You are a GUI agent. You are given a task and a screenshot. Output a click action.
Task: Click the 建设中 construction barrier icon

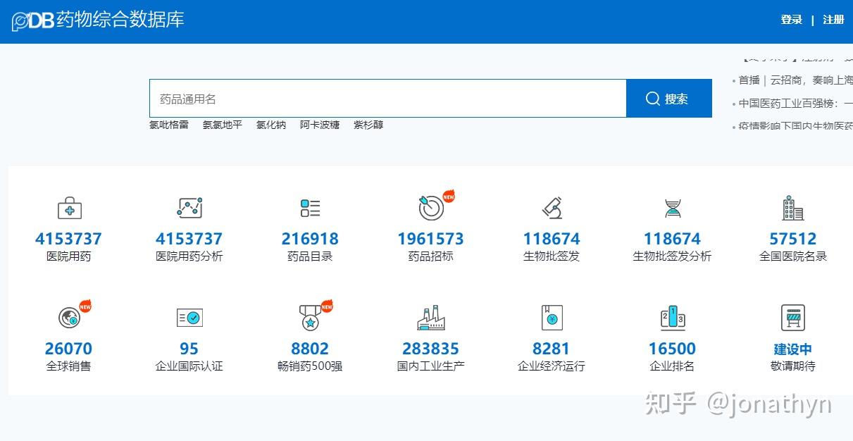click(793, 318)
